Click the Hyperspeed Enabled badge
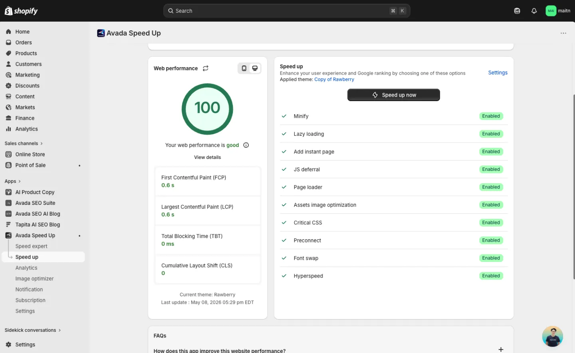Image resolution: width=575 pixels, height=353 pixels. (491, 276)
